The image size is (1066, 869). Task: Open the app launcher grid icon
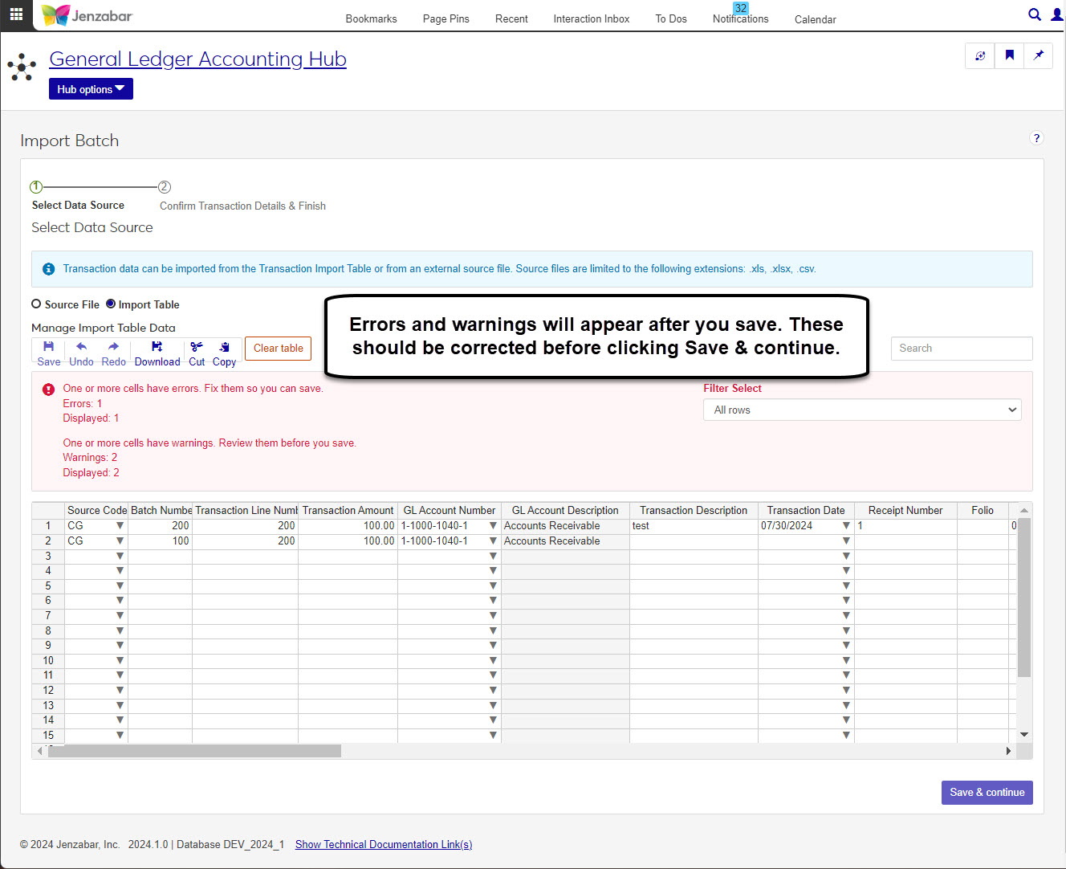16,14
